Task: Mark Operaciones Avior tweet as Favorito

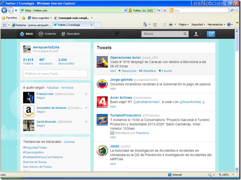Action: 165,71
